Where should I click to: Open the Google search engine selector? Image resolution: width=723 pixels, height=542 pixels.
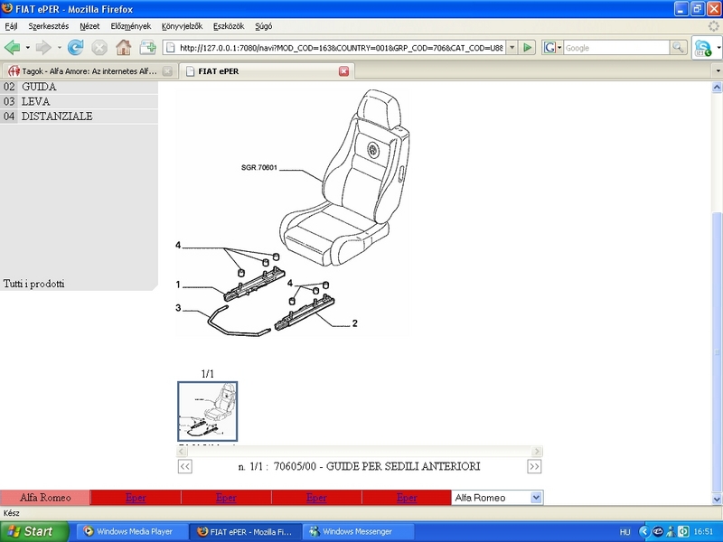552,48
